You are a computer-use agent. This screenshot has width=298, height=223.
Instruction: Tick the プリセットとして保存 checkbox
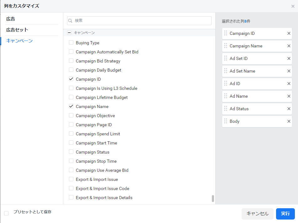[6, 213]
